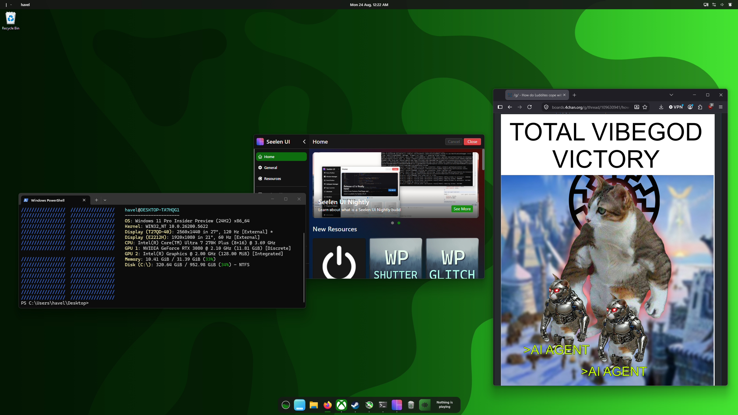The width and height of the screenshot is (738, 415).
Task: Click the Firefox address bar URL
Action: click(591, 107)
